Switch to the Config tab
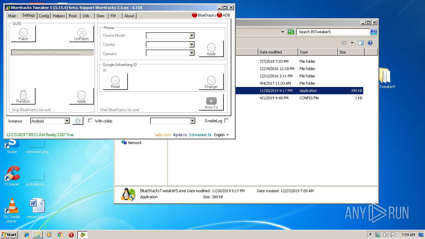425x239 pixels. (44, 16)
